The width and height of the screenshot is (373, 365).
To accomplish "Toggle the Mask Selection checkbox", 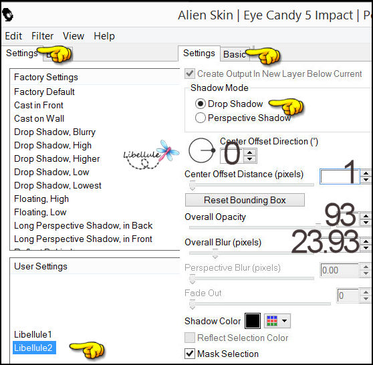I will (x=190, y=354).
